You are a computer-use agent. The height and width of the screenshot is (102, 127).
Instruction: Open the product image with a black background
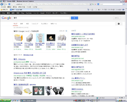pyautogui.click(x=51, y=38)
